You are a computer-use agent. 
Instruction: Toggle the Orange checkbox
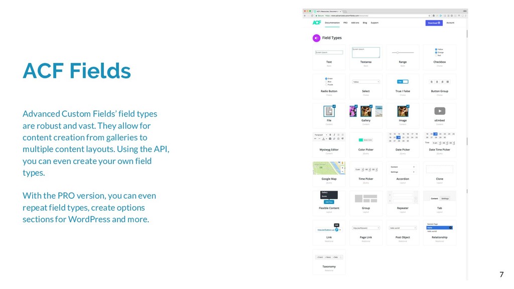click(436, 52)
